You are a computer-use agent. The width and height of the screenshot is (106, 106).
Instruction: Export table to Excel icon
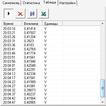click(x=44, y=13)
